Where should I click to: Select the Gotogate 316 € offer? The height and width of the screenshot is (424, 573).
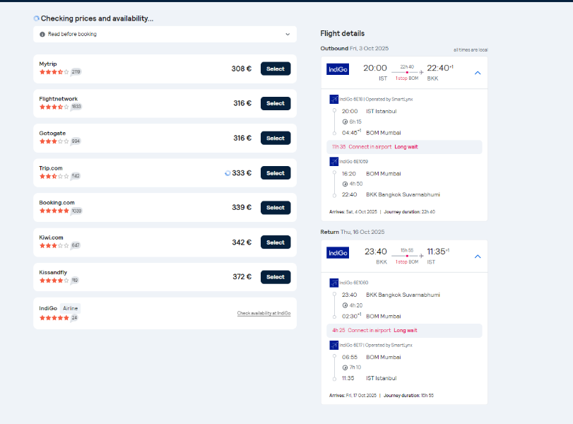coord(276,139)
